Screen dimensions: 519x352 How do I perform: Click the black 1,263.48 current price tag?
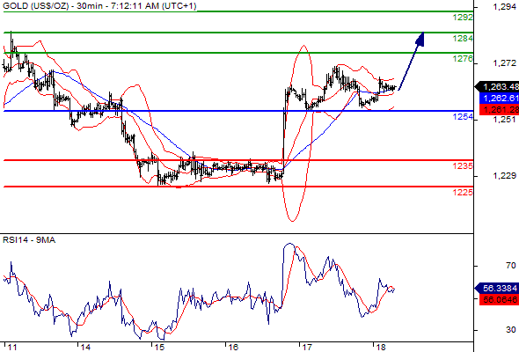pyautogui.click(x=497, y=87)
